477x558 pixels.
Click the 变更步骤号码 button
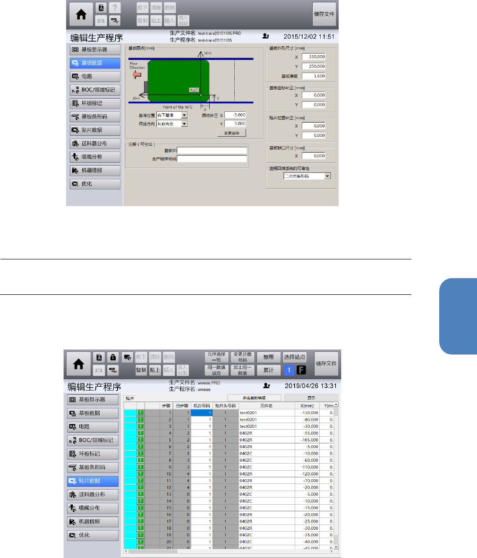click(x=243, y=357)
